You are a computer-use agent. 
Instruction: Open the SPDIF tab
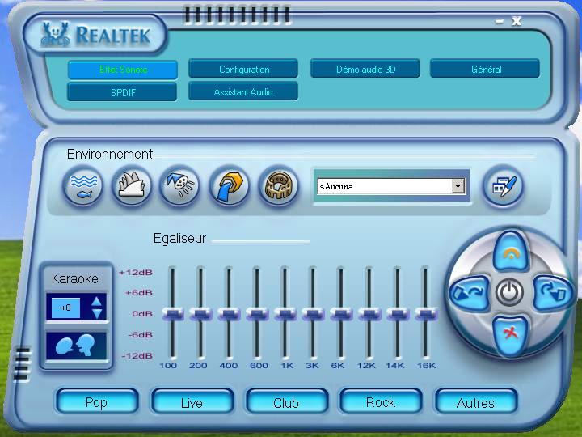coord(123,92)
